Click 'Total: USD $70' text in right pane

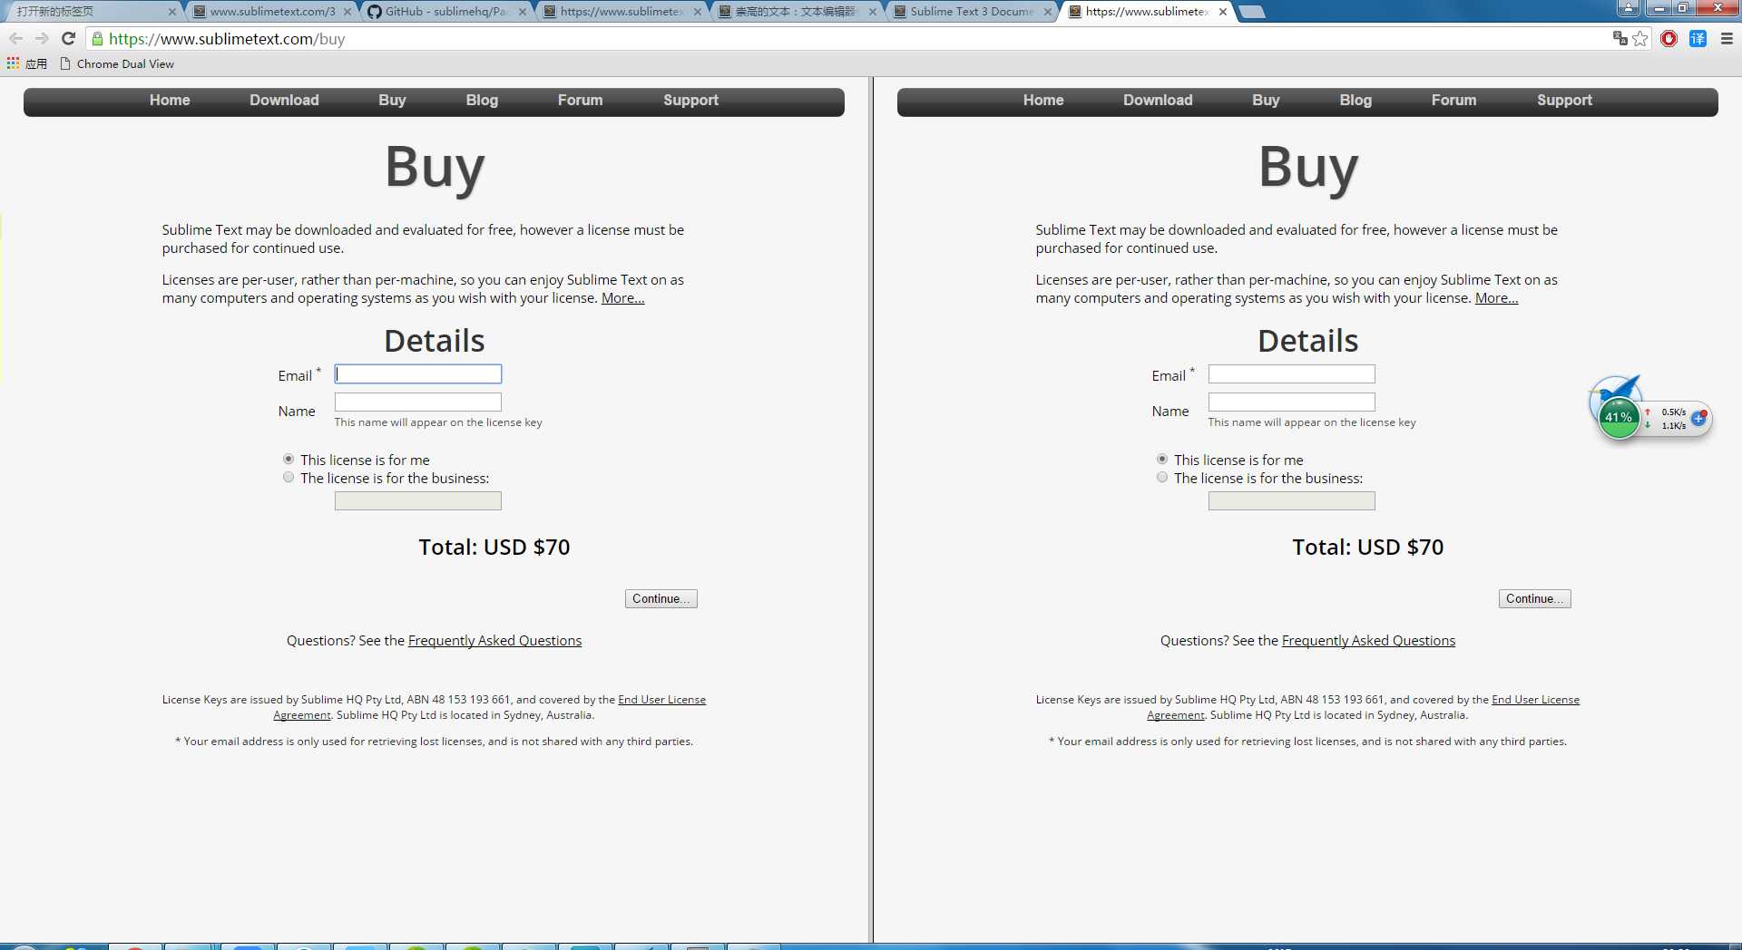pyautogui.click(x=1368, y=548)
